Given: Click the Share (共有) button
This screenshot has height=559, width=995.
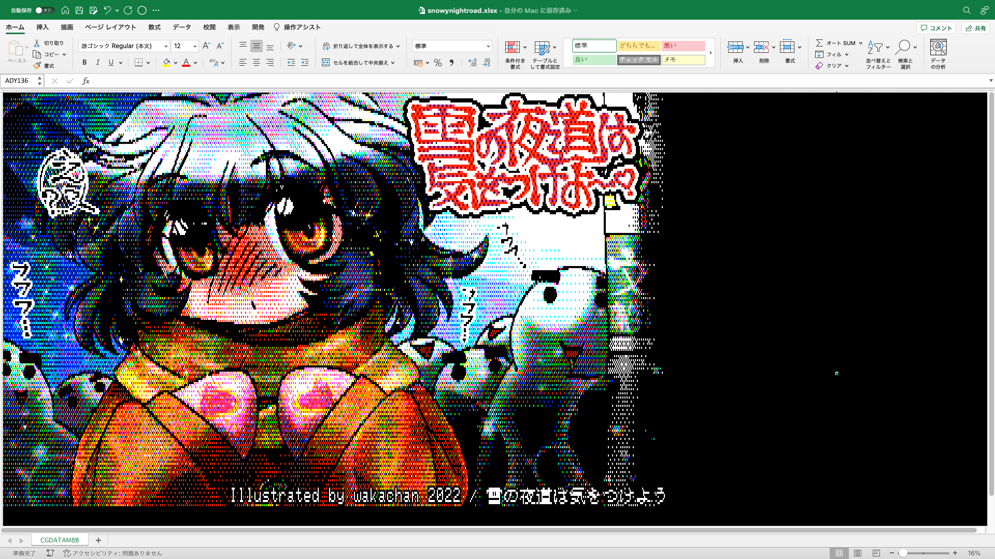Looking at the screenshot, I should tap(975, 28).
